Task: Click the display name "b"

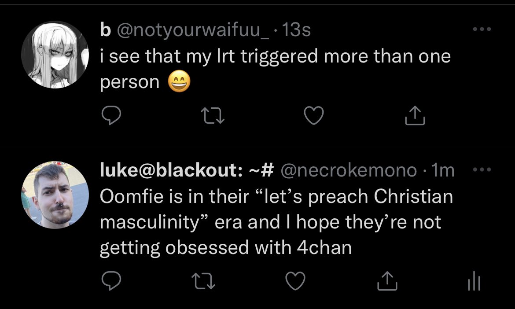Action: [x=105, y=30]
